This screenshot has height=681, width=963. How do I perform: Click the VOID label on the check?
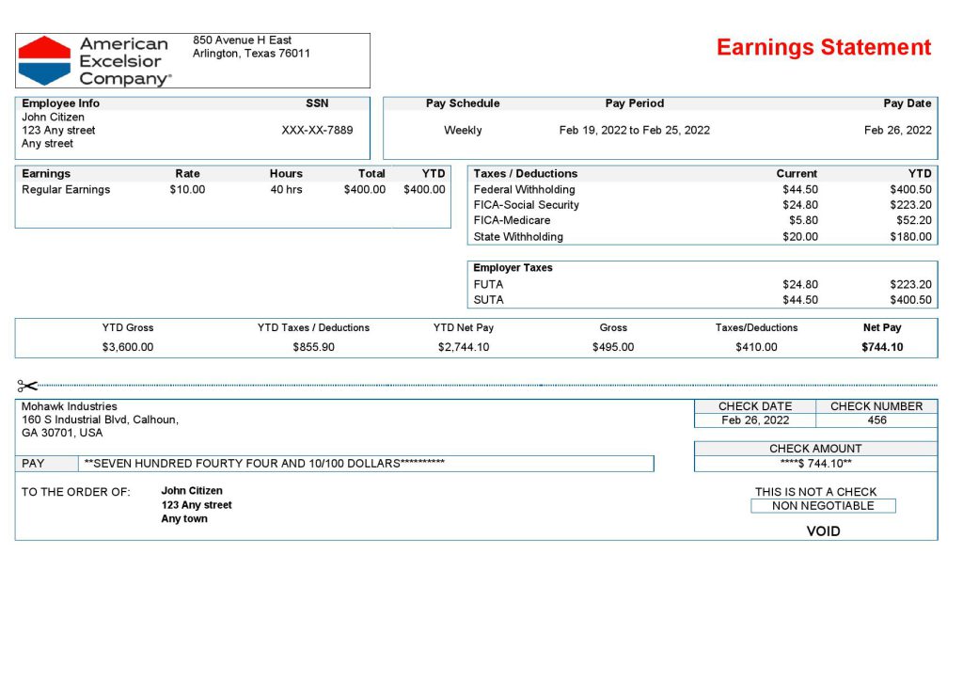coord(823,531)
